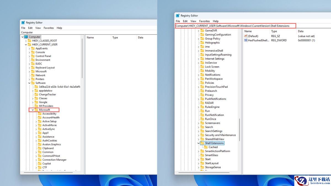Collapse the Shell Extensions key

pyautogui.click(x=198, y=143)
